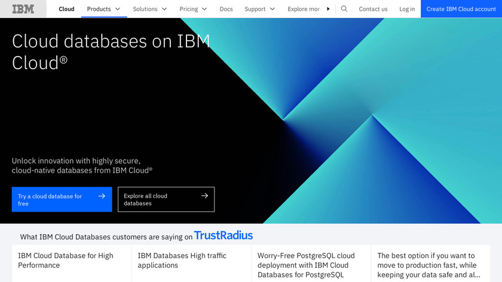
Task: Open the Products menu
Action: click(104, 9)
